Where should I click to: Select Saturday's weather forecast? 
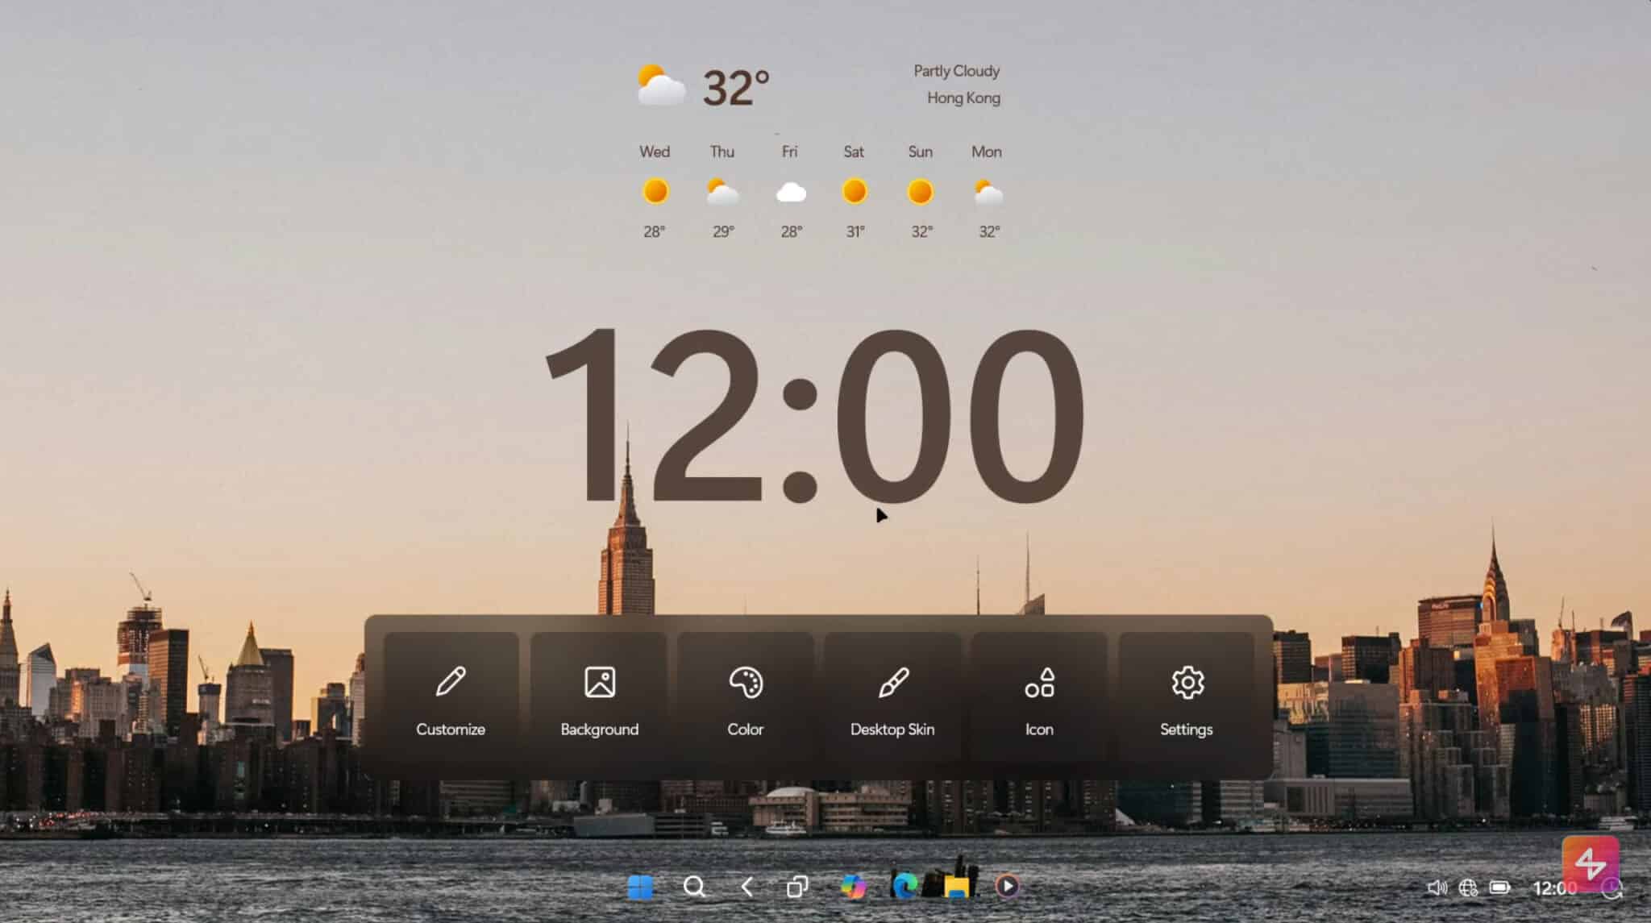[x=855, y=191]
